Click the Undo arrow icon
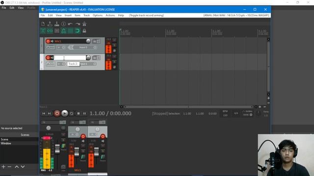This screenshot has width=314, height=176. (x=70, y=24)
